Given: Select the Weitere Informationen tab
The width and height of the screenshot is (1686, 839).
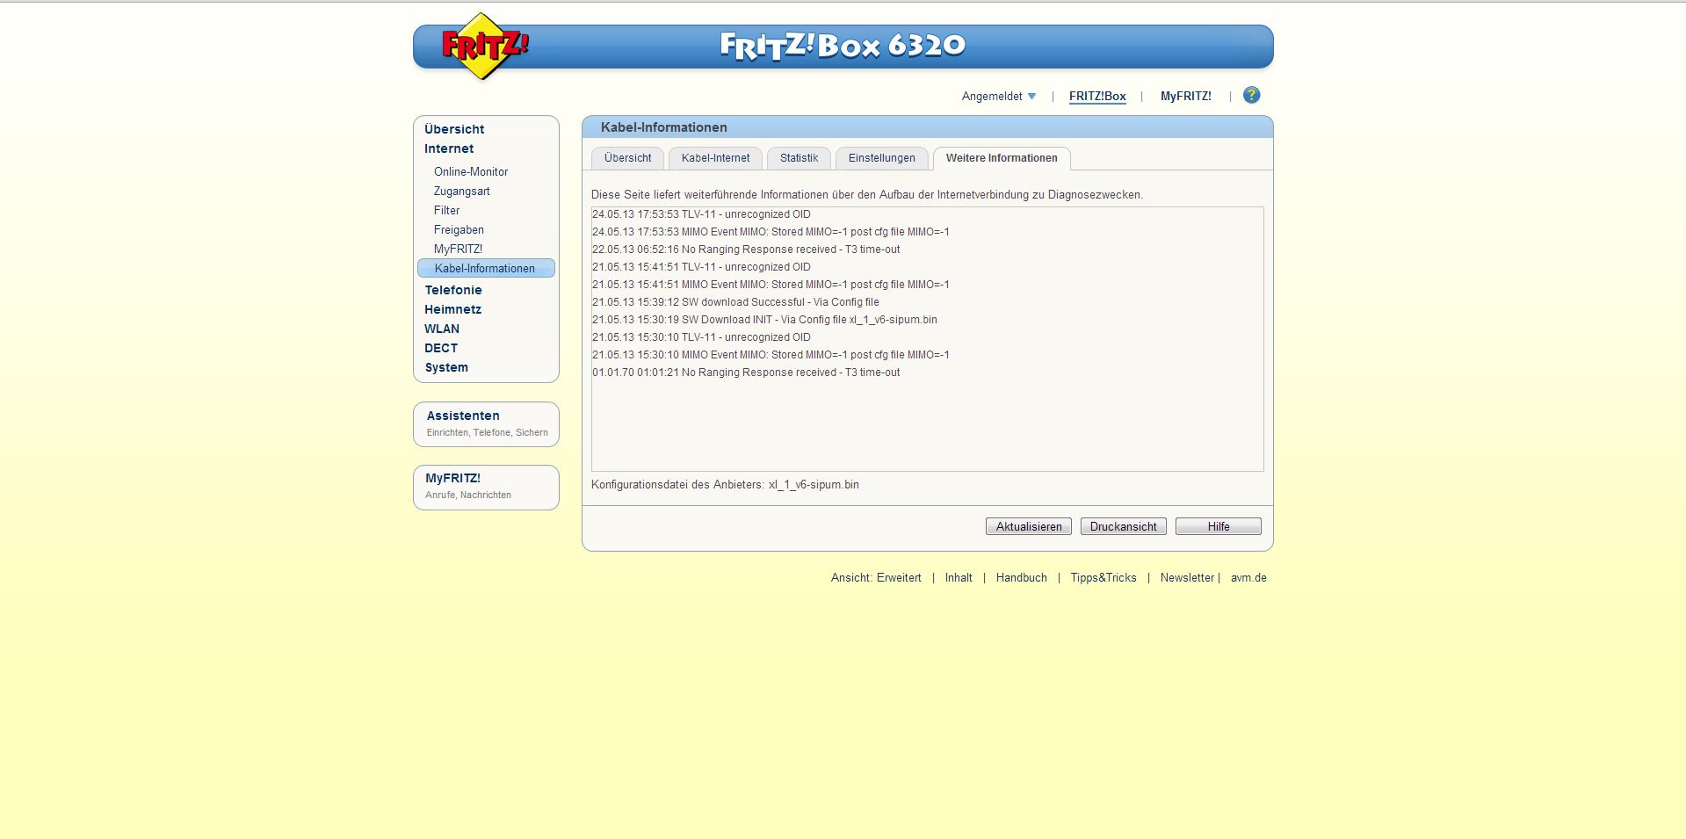Looking at the screenshot, I should 1002,158.
